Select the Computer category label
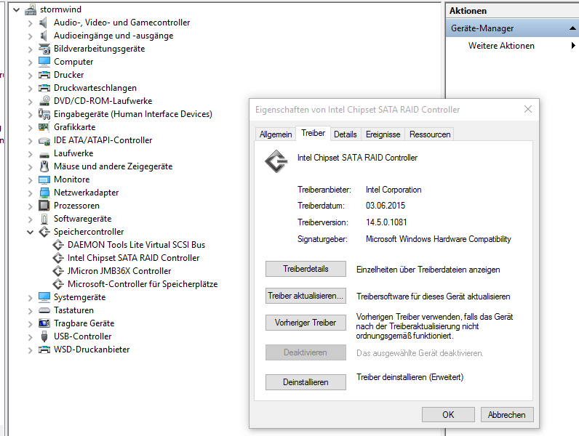This screenshot has width=579, height=436. (x=73, y=62)
